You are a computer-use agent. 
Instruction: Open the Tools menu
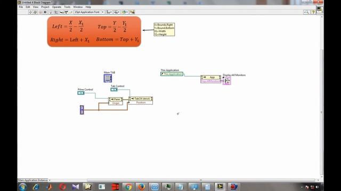pos(67,7)
